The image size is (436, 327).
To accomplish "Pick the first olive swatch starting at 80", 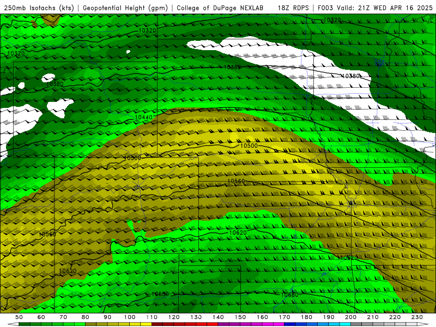I will (x=90, y=324).
